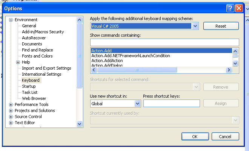Select Action.Add in the command list
This screenshot has height=151, width=249.
coord(161,51)
